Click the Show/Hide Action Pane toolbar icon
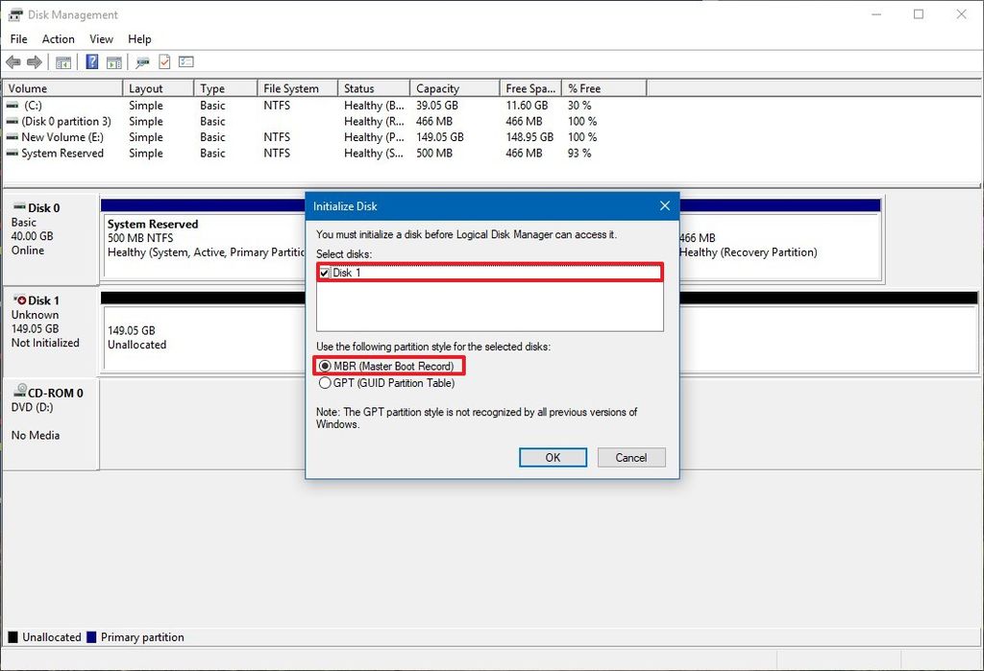Viewport: 984px width, 671px height. [x=114, y=61]
